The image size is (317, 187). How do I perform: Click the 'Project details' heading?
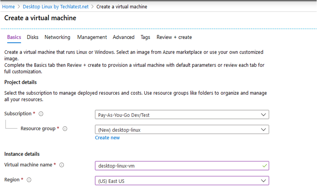coord(20,82)
